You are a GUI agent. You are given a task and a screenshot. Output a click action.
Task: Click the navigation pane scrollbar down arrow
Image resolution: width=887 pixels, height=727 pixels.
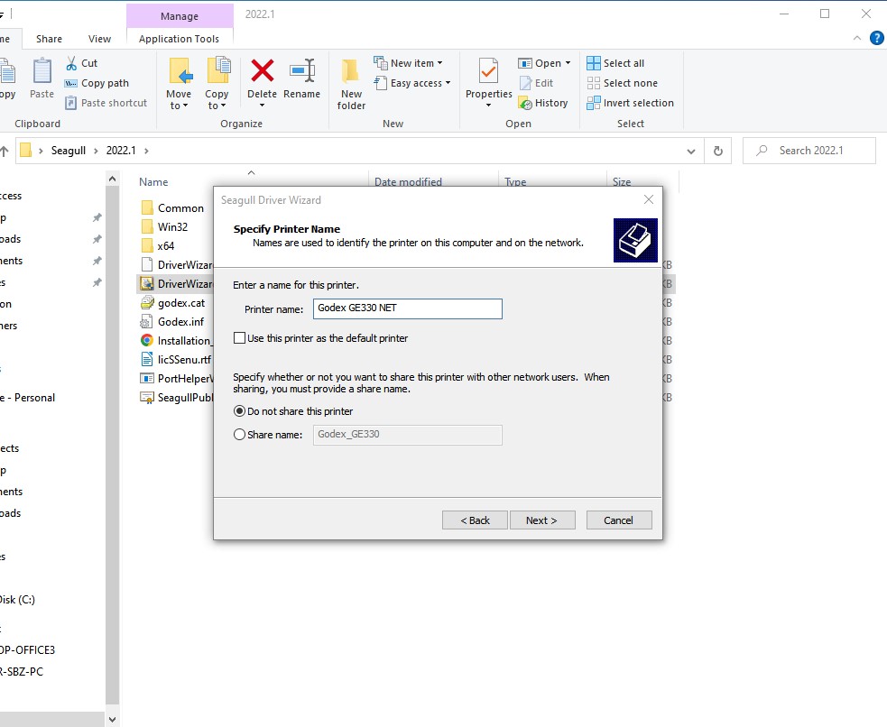point(112,720)
